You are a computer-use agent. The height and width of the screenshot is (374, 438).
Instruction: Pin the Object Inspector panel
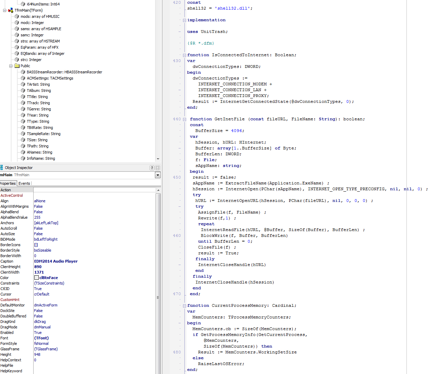click(x=152, y=168)
